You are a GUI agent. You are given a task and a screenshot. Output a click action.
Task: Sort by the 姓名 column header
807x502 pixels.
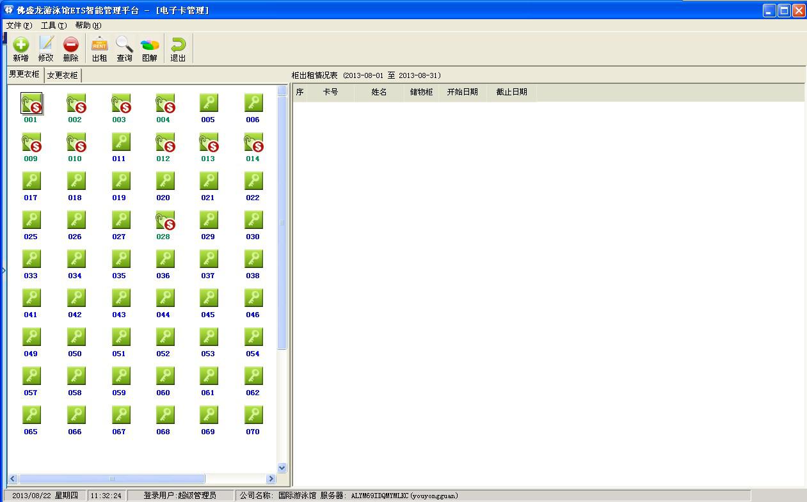pos(379,92)
